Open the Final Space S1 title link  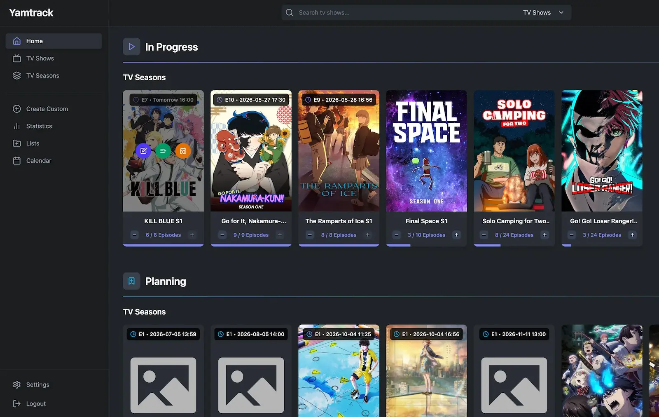coord(426,221)
